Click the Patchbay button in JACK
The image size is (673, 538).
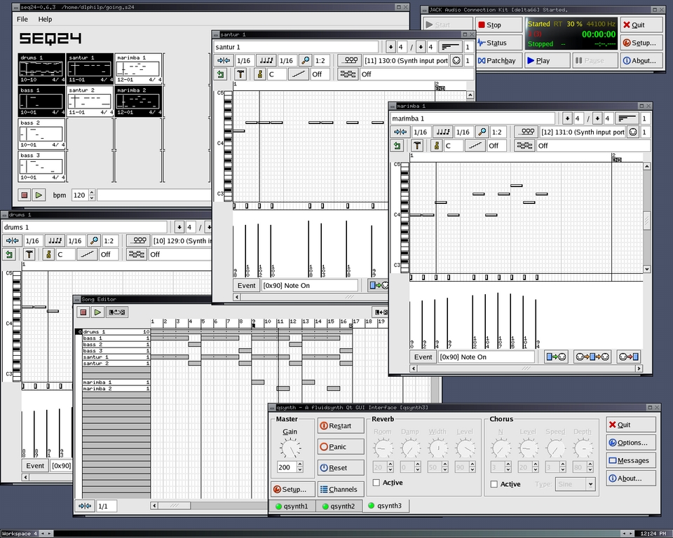pyautogui.click(x=497, y=61)
